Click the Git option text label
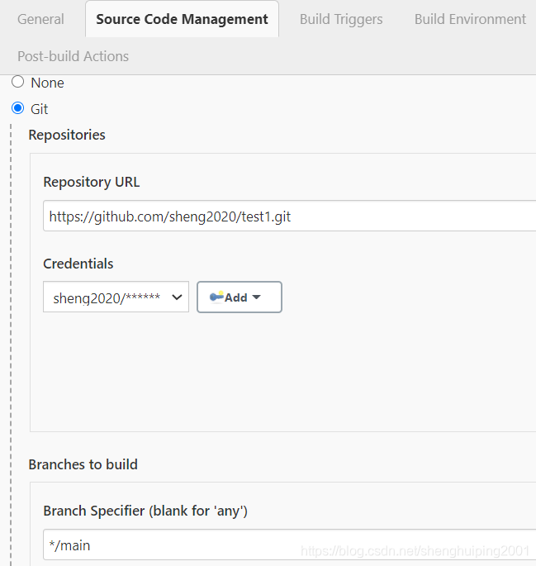Image resolution: width=536 pixels, height=566 pixels. pyautogui.click(x=40, y=109)
